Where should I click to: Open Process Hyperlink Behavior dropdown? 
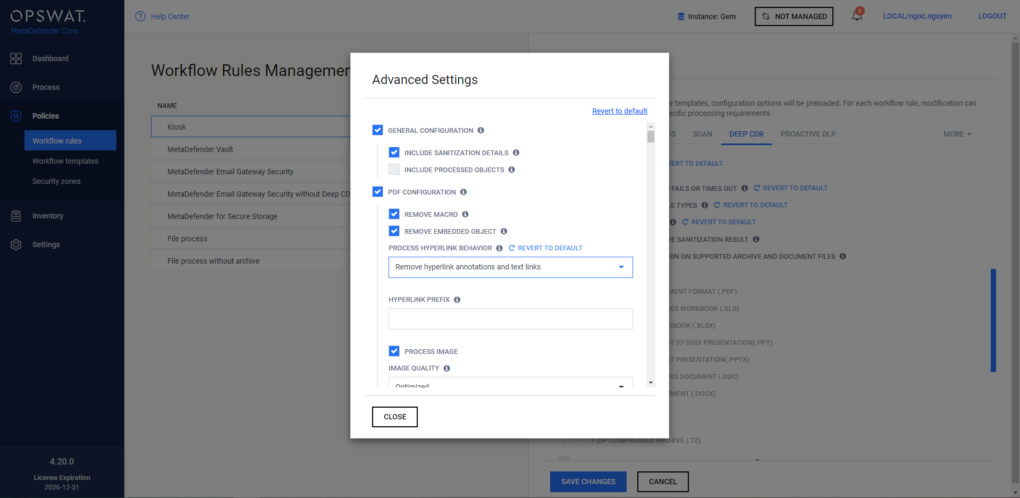pos(510,267)
